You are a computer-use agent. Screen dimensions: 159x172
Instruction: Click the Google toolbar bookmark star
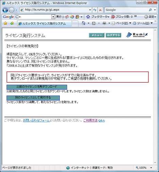(x=88, y=17)
